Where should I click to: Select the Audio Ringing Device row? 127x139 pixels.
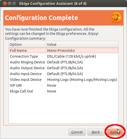63,62
